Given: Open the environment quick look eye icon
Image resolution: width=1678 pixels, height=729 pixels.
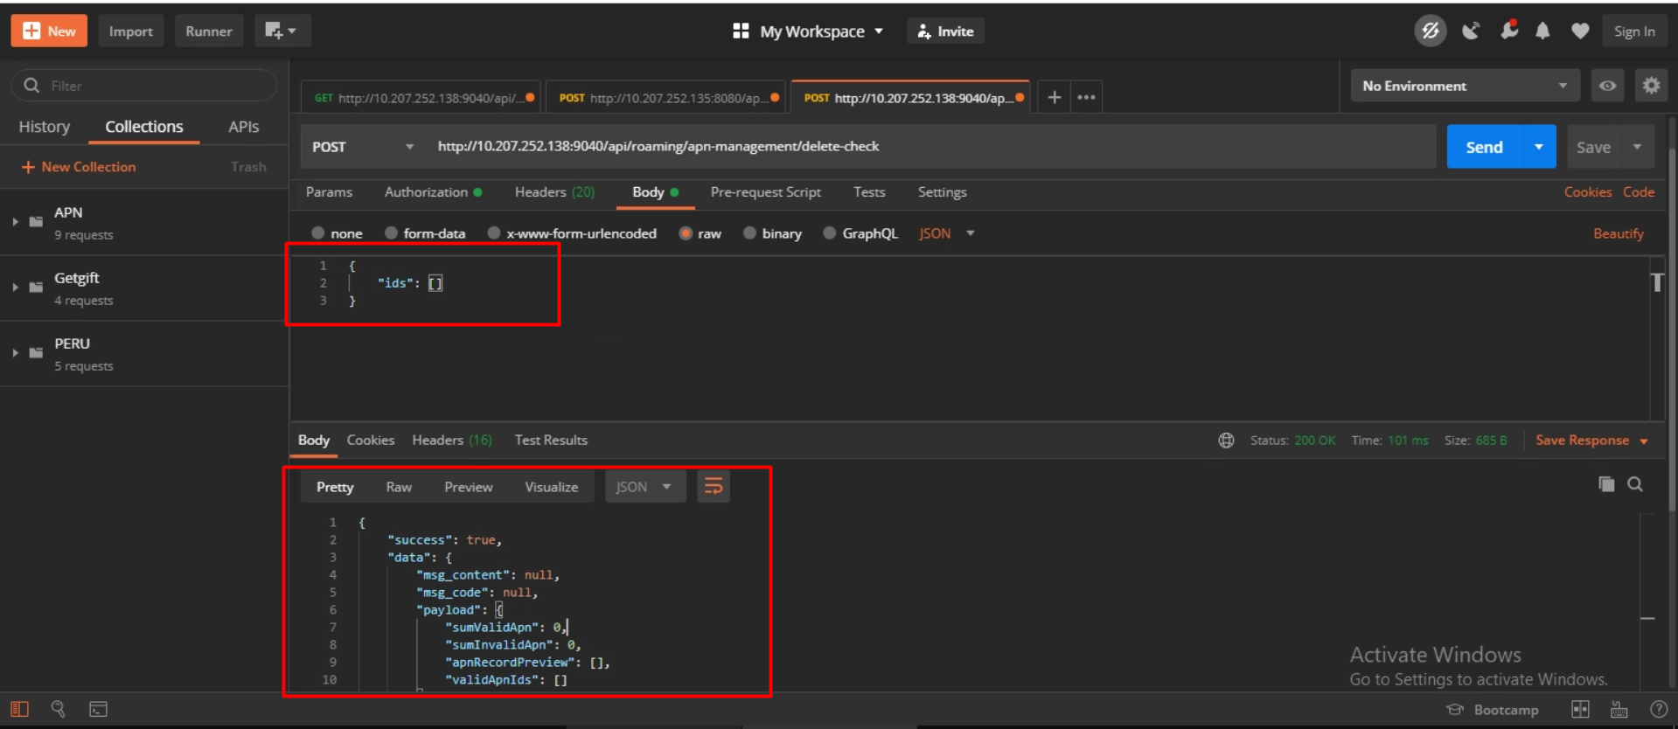Looking at the screenshot, I should point(1607,86).
